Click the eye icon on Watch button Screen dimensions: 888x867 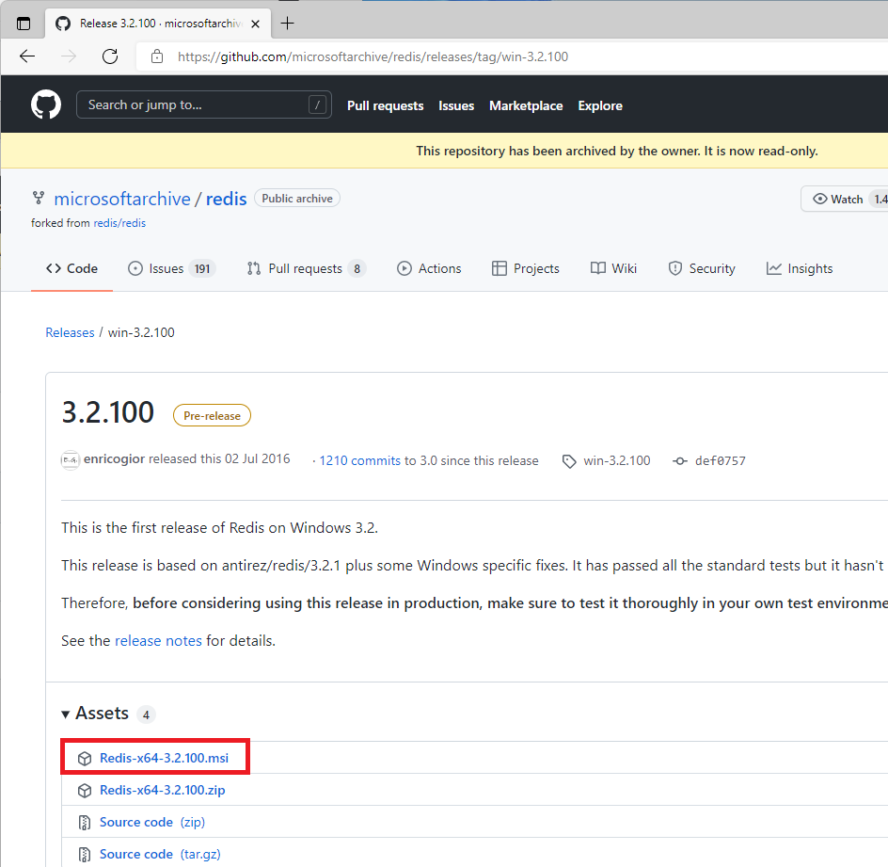point(819,199)
